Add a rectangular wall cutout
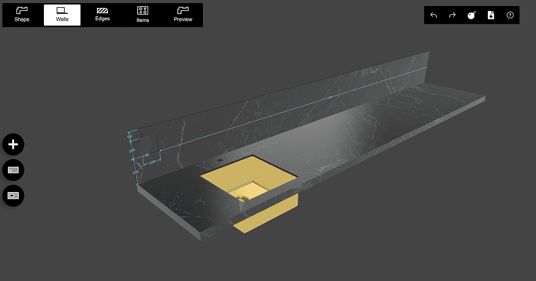Viewport: 536px width, 281px height. pos(13,196)
